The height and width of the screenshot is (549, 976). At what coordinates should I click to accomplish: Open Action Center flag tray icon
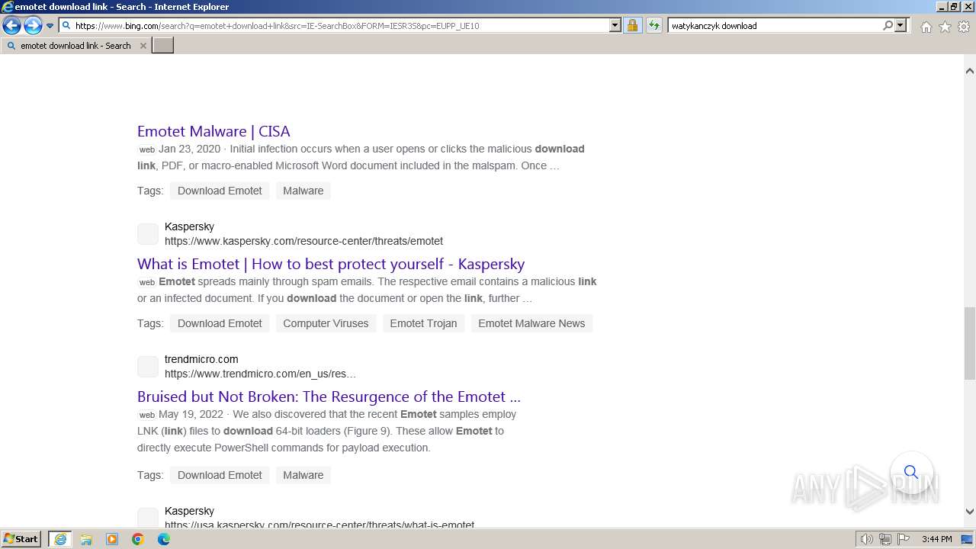(903, 539)
